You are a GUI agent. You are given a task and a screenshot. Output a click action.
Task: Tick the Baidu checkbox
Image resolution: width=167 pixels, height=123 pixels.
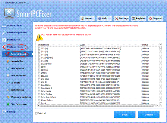[39, 67]
